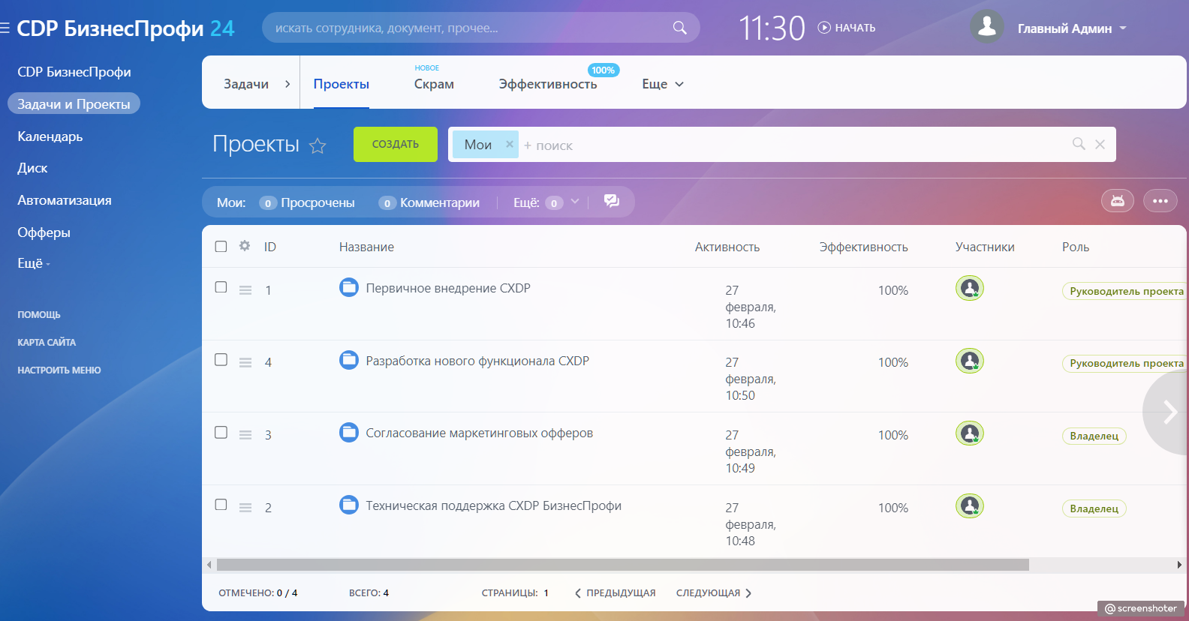
Task: Open the three-dots more options button
Action: click(1160, 201)
